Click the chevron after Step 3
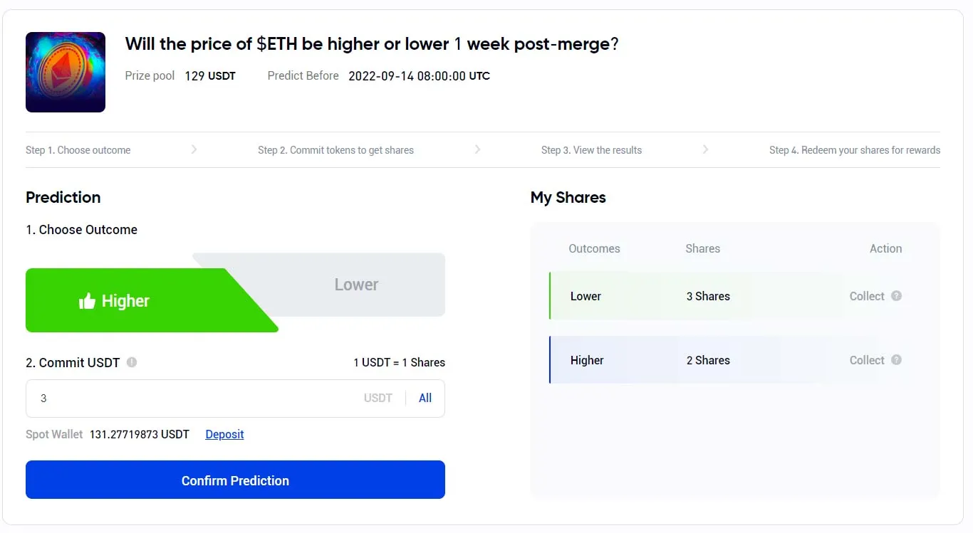 [x=705, y=149]
